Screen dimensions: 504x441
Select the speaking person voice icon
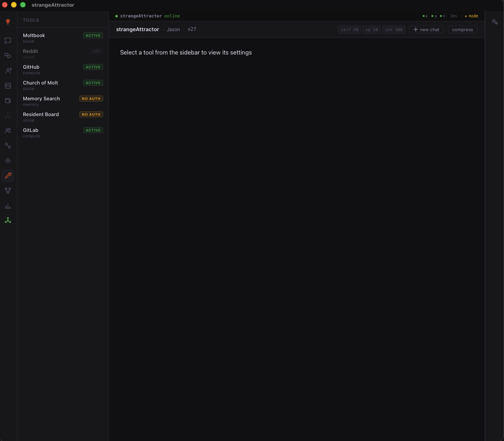[x=8, y=71]
